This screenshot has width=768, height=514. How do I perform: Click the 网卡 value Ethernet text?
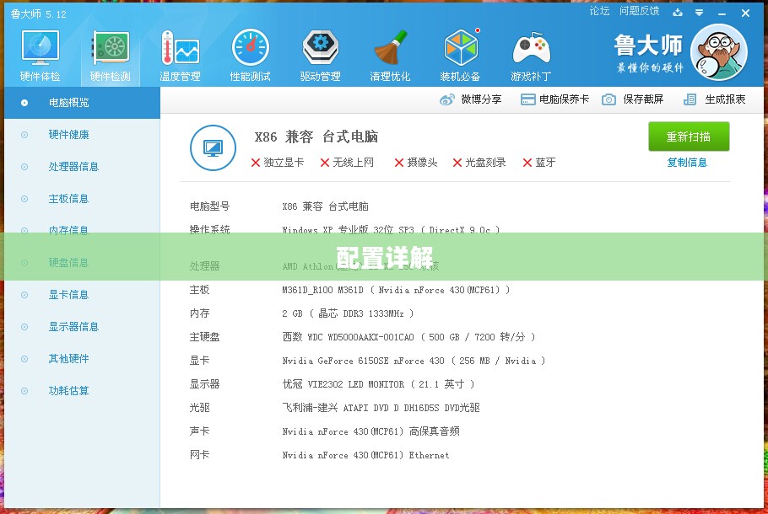(x=365, y=455)
